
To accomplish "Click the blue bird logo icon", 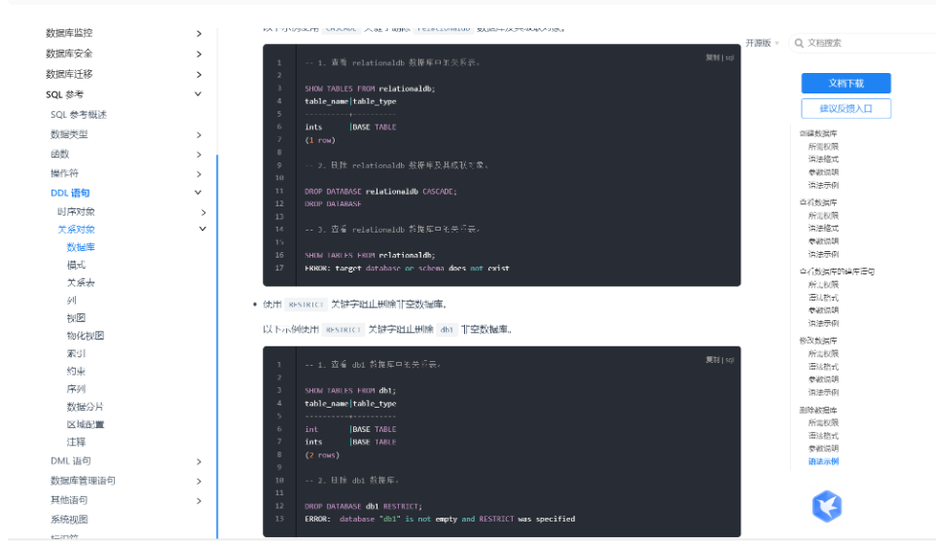I will 826,506.
